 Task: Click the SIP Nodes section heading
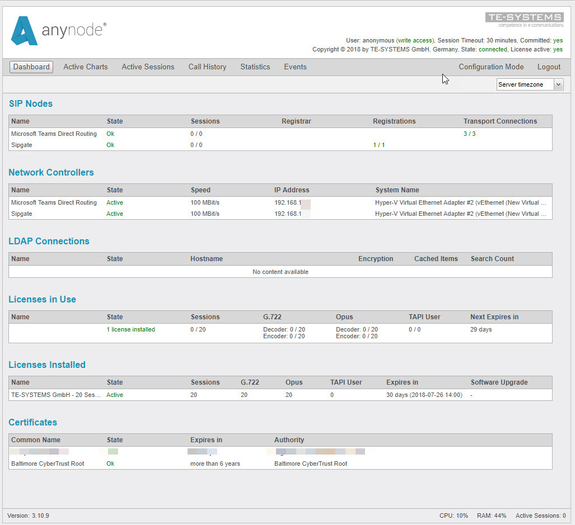coord(31,104)
